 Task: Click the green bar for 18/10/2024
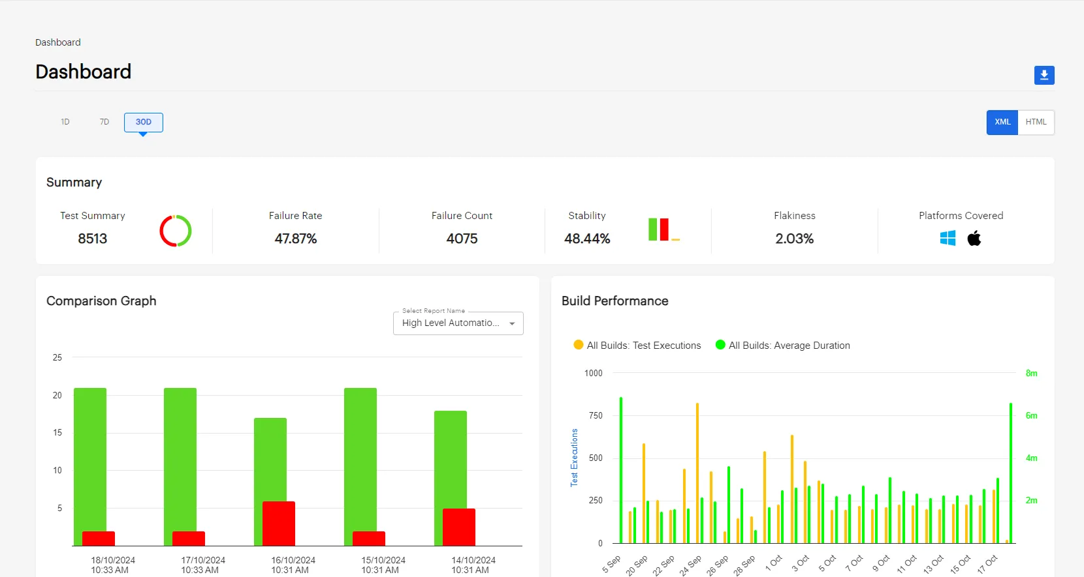coord(90,456)
